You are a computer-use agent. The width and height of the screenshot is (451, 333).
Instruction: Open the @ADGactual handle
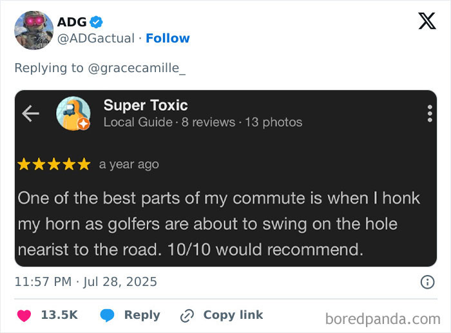coord(96,38)
